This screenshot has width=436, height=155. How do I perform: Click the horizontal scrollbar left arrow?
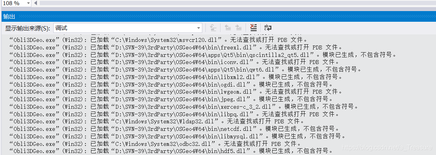(x=36, y=3)
